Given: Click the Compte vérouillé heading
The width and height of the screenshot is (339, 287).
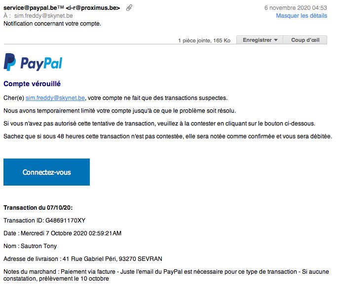Looking at the screenshot, I should 32,84.
